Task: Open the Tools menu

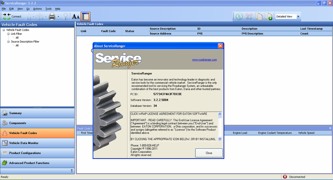Action: (48, 9)
